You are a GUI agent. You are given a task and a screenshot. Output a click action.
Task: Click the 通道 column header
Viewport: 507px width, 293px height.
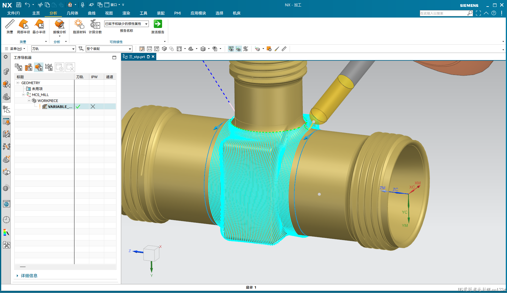110,77
